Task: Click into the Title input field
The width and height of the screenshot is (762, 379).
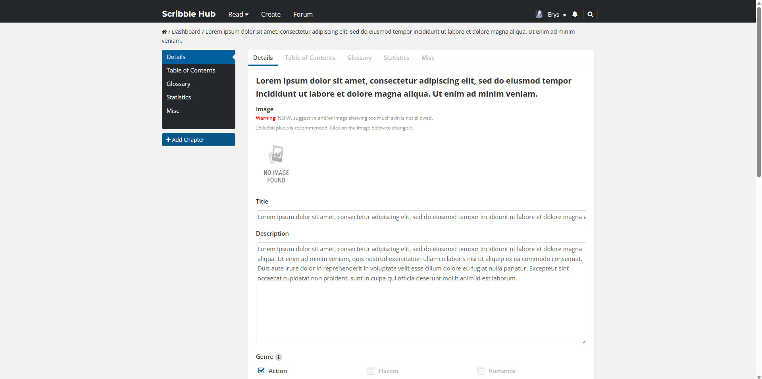Action: [x=421, y=217]
